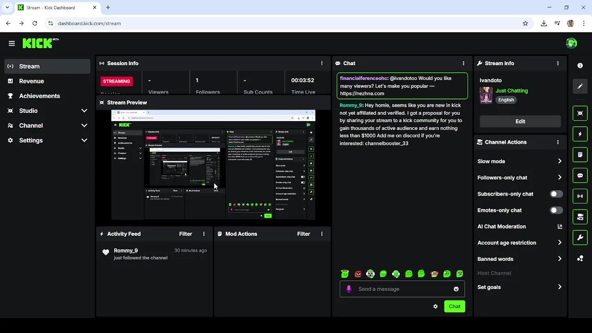Insert the green halo angel emote
Screen dimensions: 592x333
345,274
